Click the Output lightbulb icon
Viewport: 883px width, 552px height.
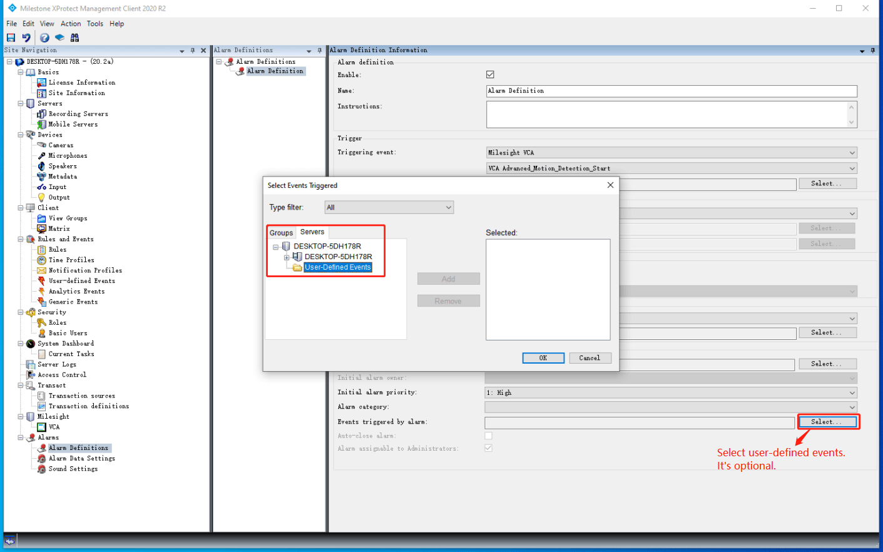42,198
